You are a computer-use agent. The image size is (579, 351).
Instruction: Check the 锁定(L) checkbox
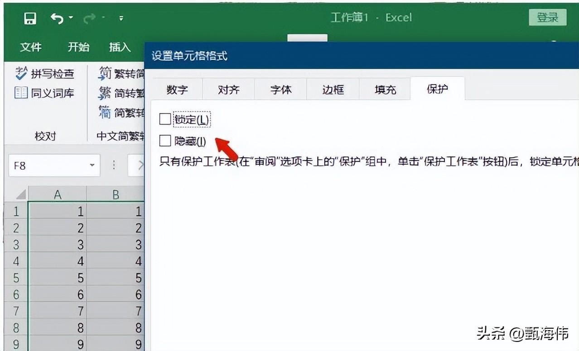165,119
